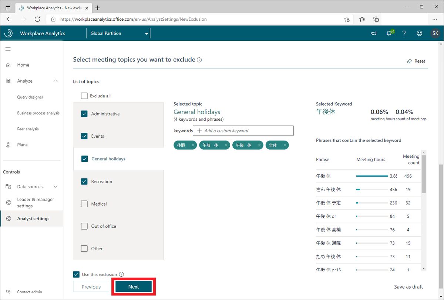This screenshot has height=300, width=444.
Task: Add this page to favorites star
Action: pyautogui.click(x=347, y=19)
